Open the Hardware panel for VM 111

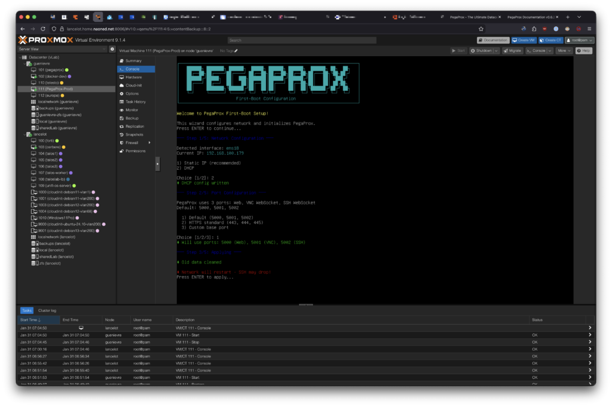coord(133,77)
